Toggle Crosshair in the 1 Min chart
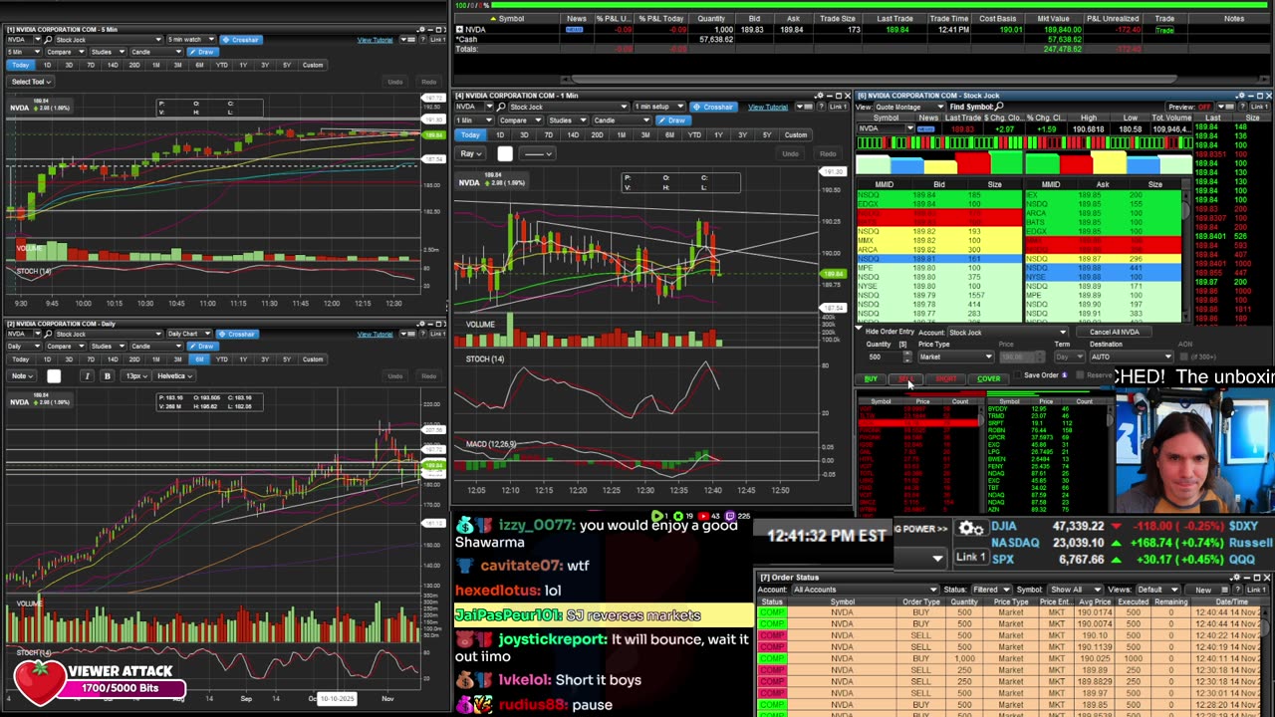The height and width of the screenshot is (717, 1275). 713,107
